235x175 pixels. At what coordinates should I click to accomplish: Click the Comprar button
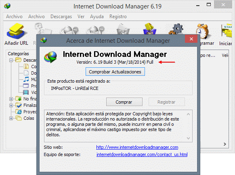pyautogui.click(x=124, y=102)
